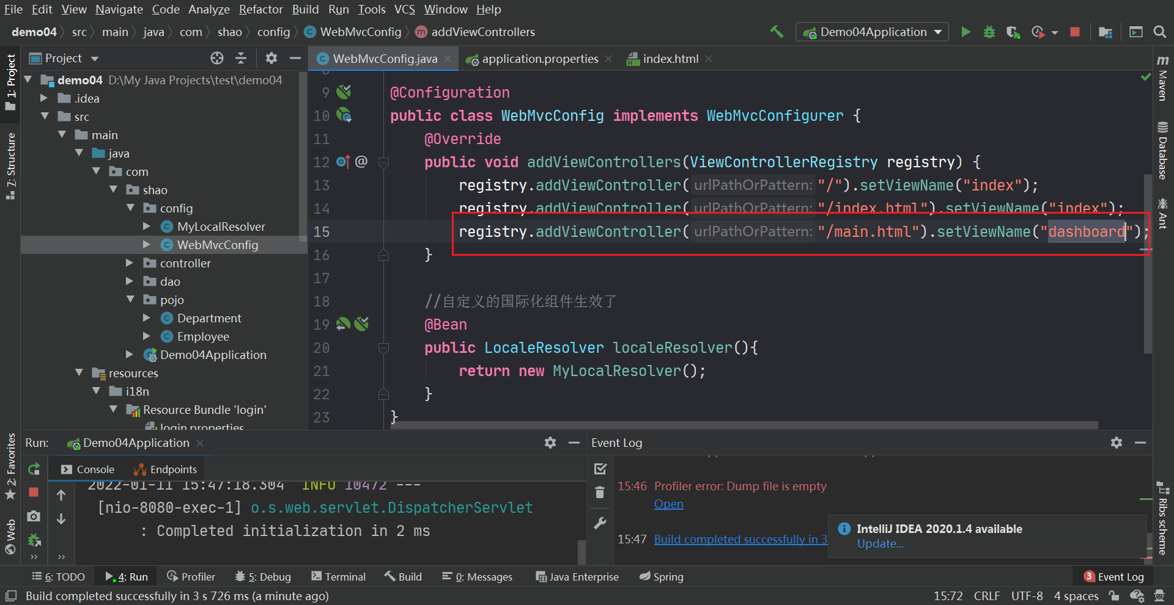Viewport: 1174px width, 605px height.
Task: Open the Maven tool window
Action: click(1163, 78)
